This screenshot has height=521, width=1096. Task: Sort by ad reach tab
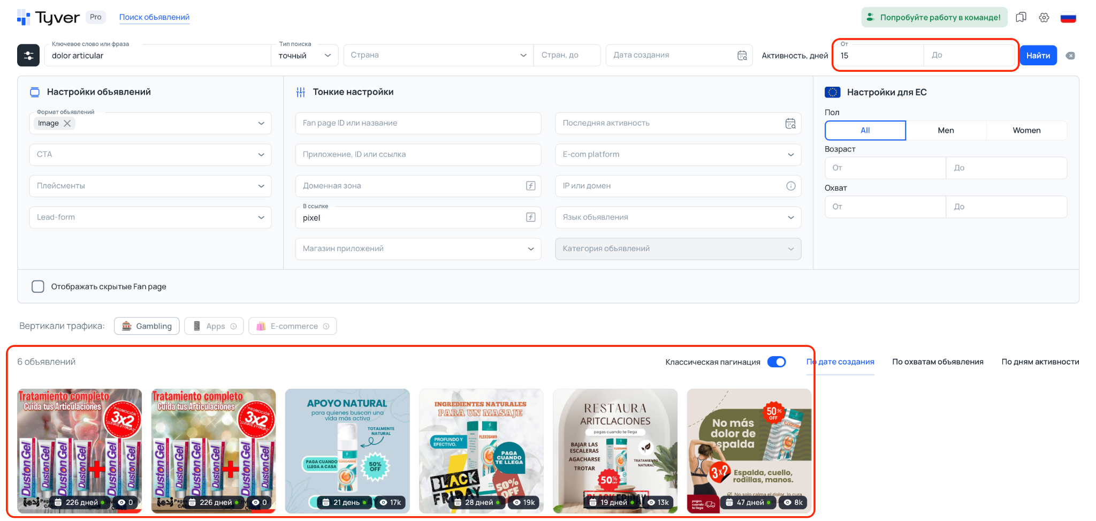point(938,362)
